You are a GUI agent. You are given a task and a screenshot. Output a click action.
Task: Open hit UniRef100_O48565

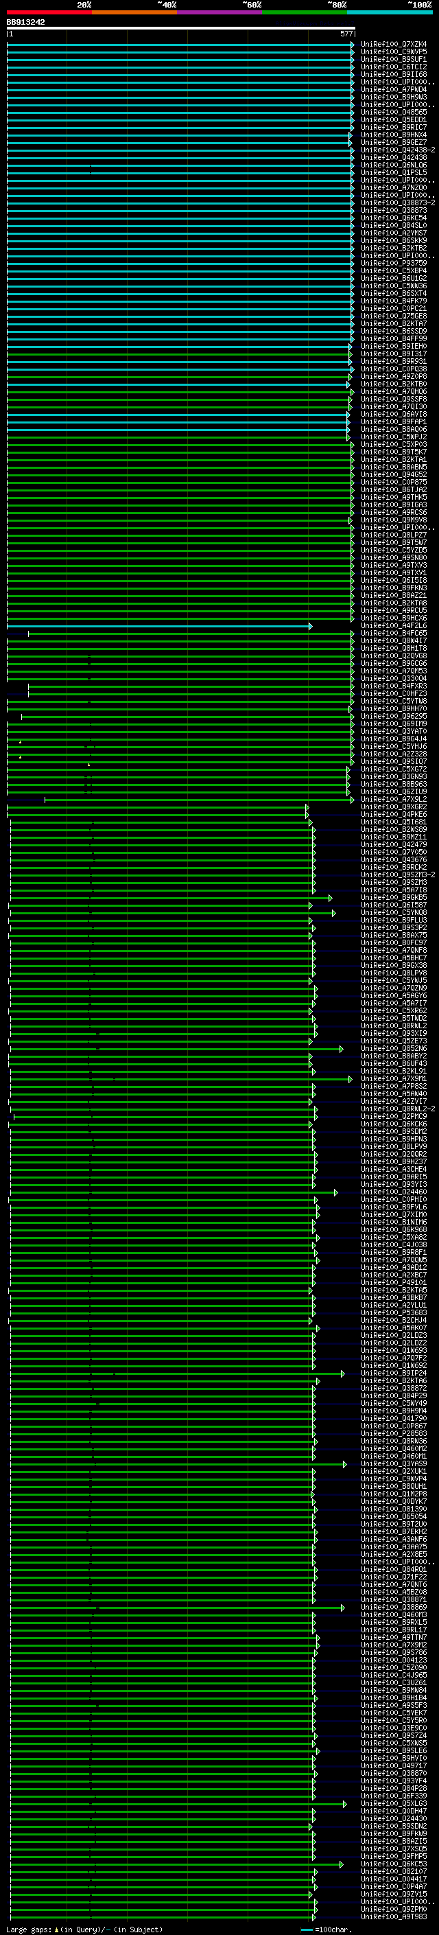click(393, 112)
